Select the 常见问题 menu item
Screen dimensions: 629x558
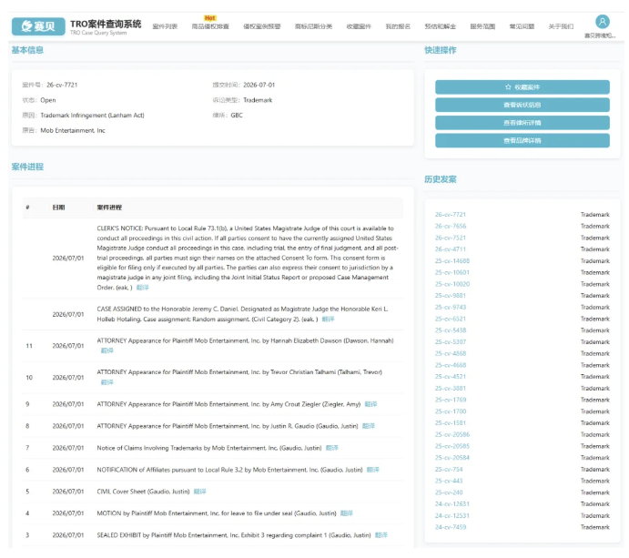tap(522, 26)
